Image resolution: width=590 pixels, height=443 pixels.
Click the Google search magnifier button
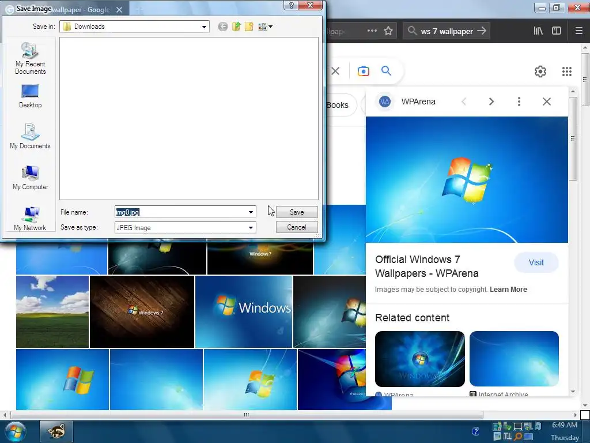[386, 70]
